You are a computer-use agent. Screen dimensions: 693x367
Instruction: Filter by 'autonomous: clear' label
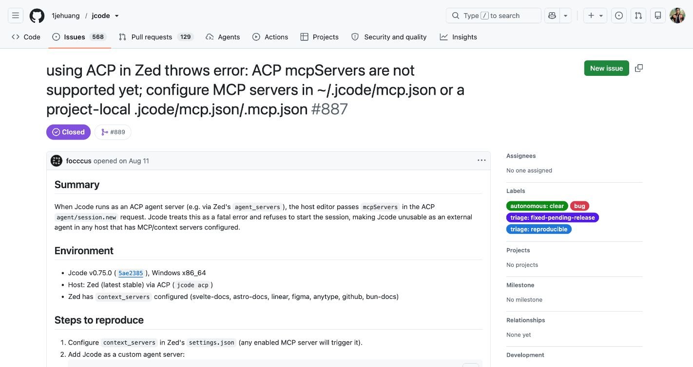tap(537, 206)
